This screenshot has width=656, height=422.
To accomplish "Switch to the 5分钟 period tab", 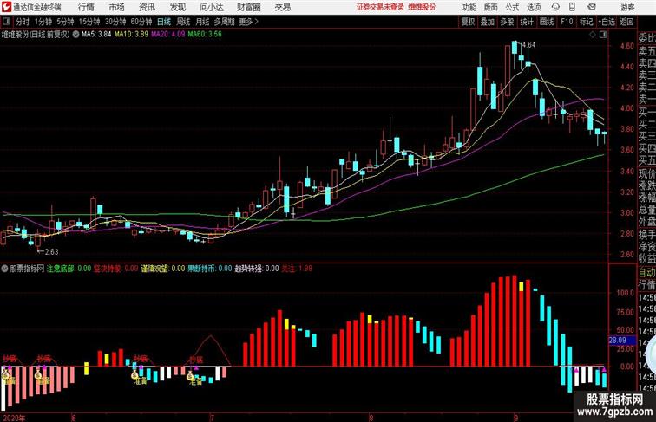I will pyautogui.click(x=65, y=22).
